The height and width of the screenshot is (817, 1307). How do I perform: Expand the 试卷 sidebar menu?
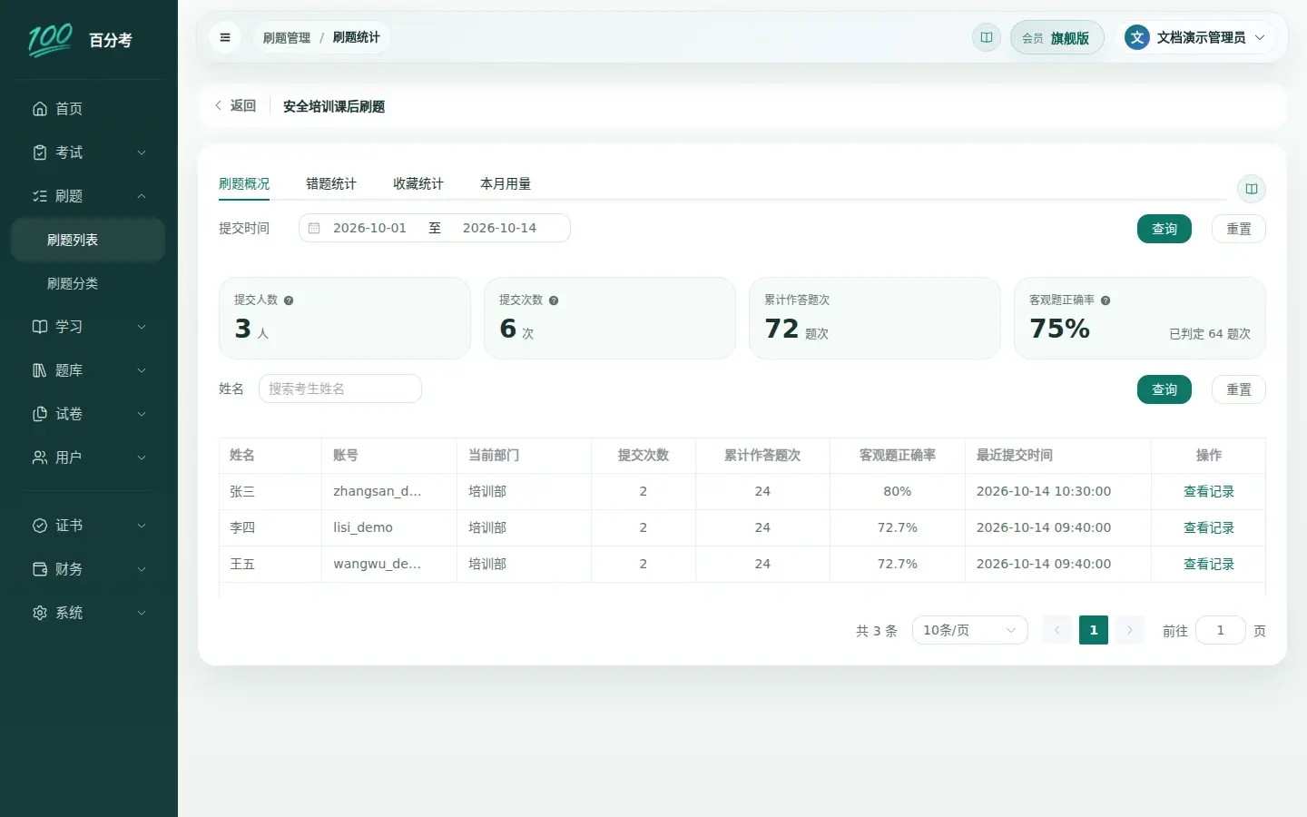pos(89,414)
